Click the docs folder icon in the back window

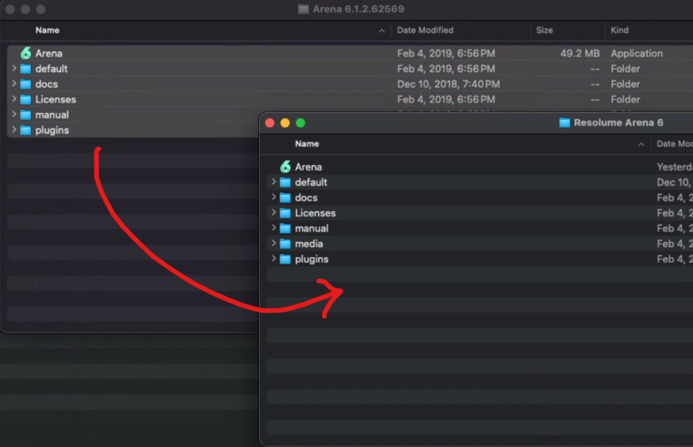(26, 85)
